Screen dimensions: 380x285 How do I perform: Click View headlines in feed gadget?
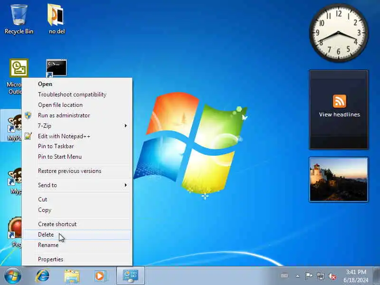click(339, 114)
